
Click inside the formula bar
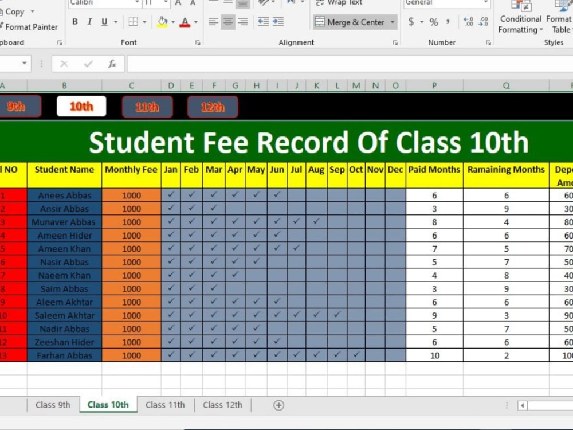pyautogui.click(x=350, y=64)
